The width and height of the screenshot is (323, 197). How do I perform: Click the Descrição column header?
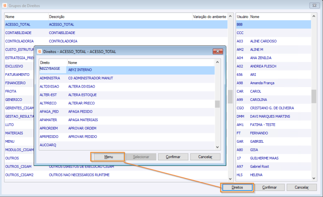[x=120, y=17]
